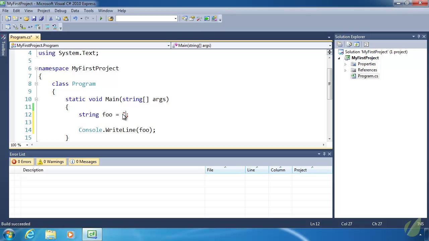Toggle the 0 Warnings filter in the Error List
Viewport: 429px width, 241px height.
click(51, 162)
